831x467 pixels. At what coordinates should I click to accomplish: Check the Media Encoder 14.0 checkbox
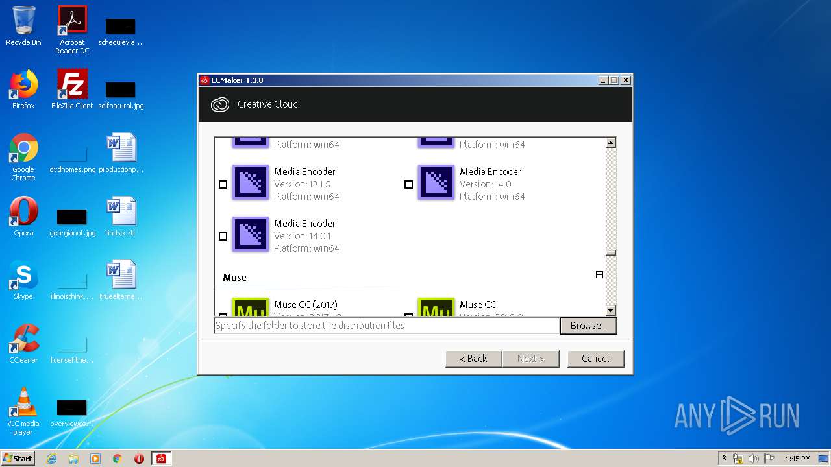pos(408,185)
